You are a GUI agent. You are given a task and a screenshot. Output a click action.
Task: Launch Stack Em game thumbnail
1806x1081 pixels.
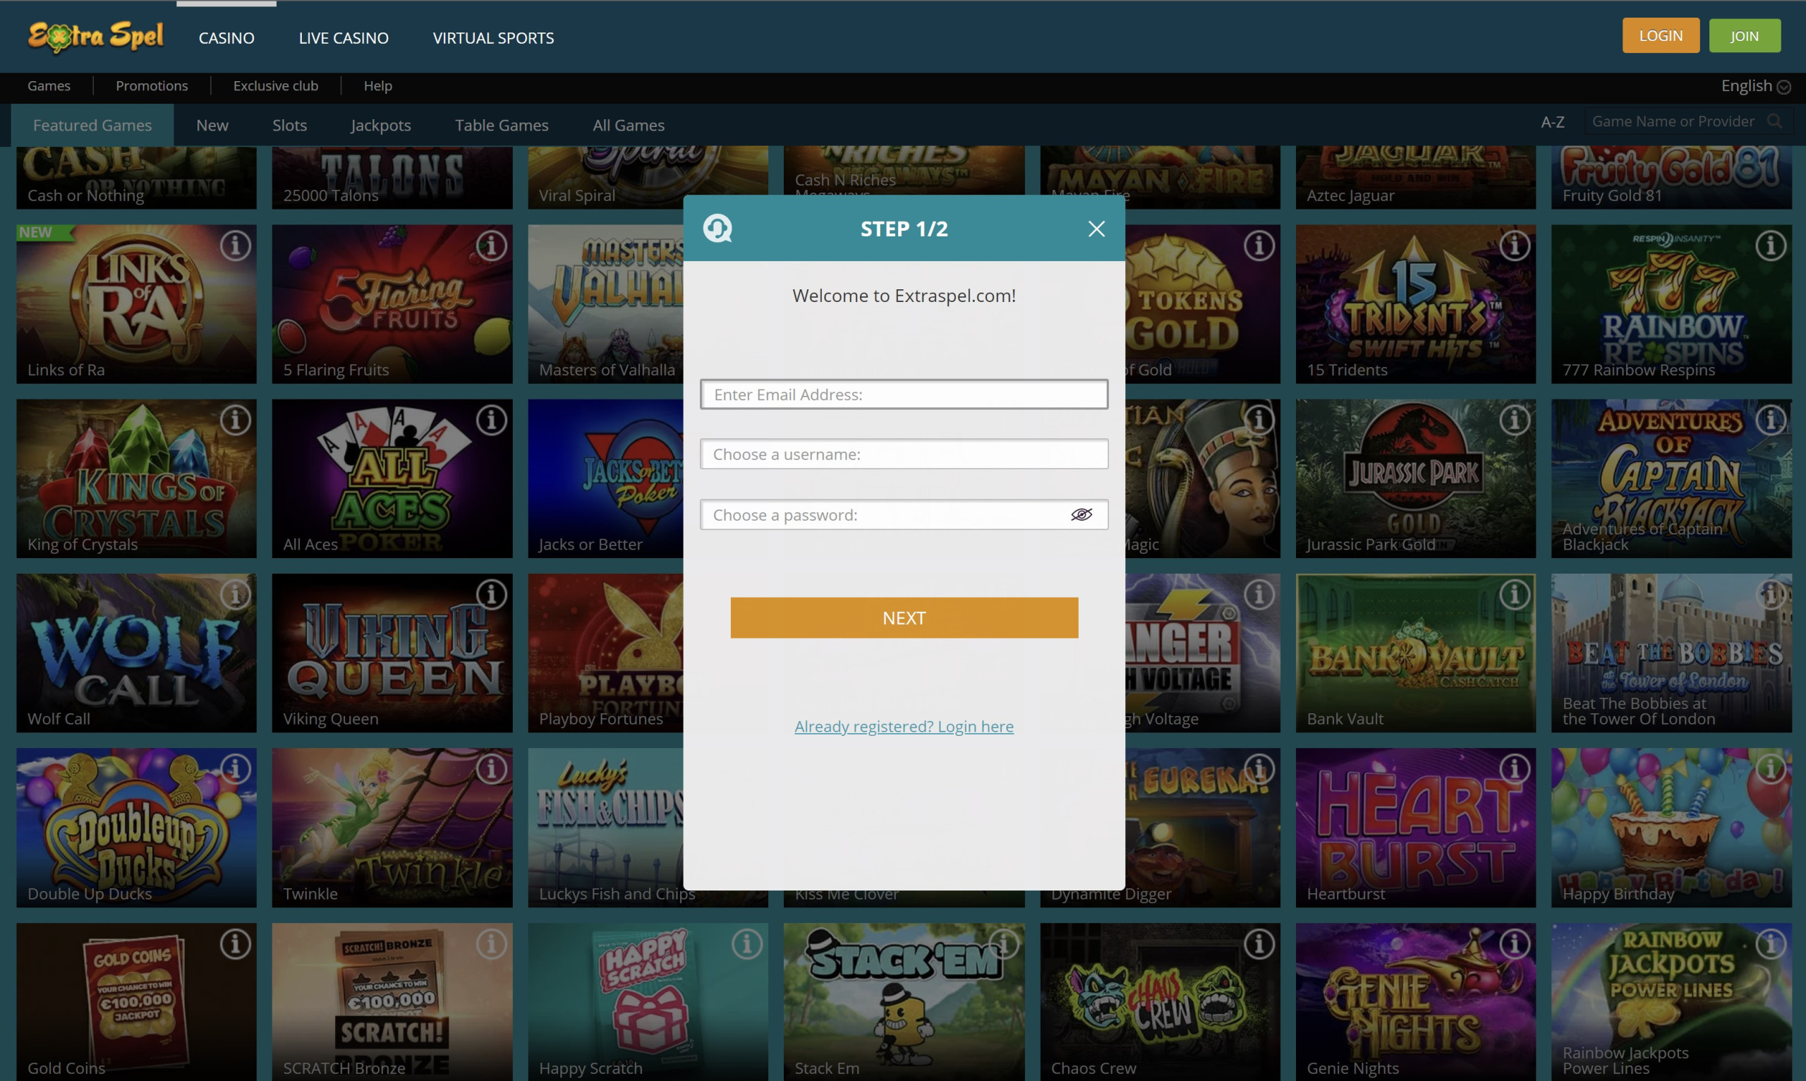click(x=904, y=1003)
